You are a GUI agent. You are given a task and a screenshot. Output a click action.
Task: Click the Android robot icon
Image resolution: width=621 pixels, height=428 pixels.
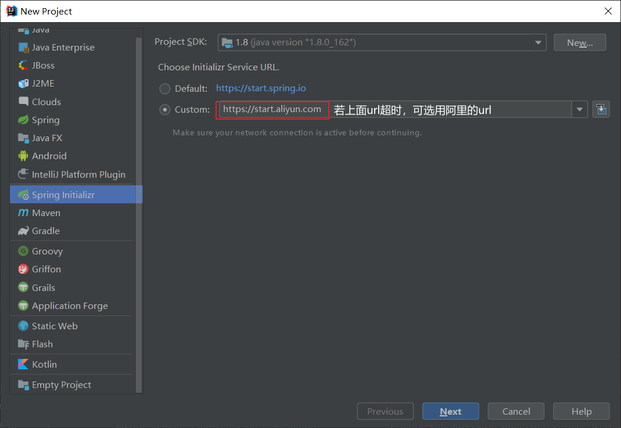click(23, 156)
